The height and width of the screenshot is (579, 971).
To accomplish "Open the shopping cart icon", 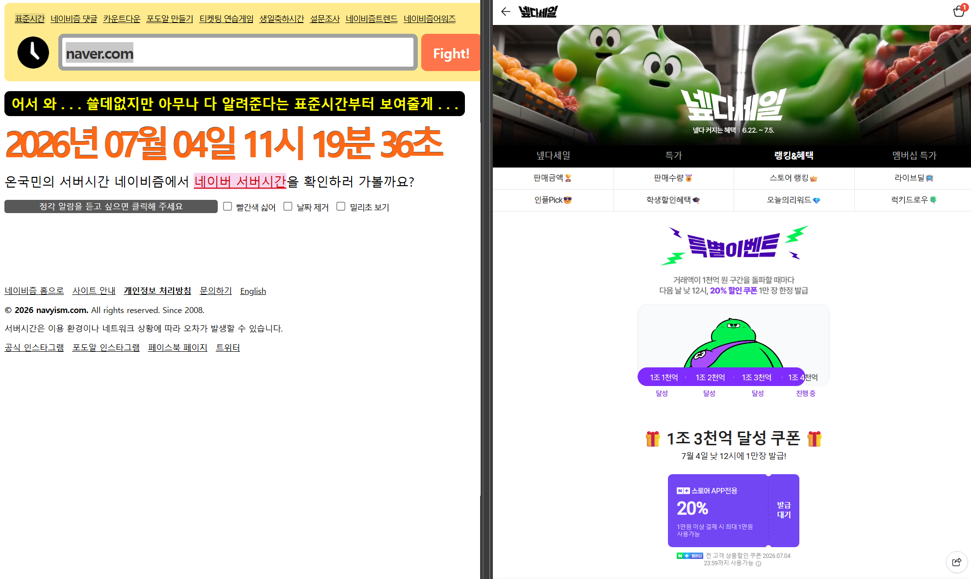I will coord(959,11).
